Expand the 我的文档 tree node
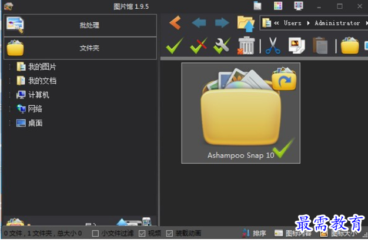Screen dimensions: 368x242 point(9,81)
